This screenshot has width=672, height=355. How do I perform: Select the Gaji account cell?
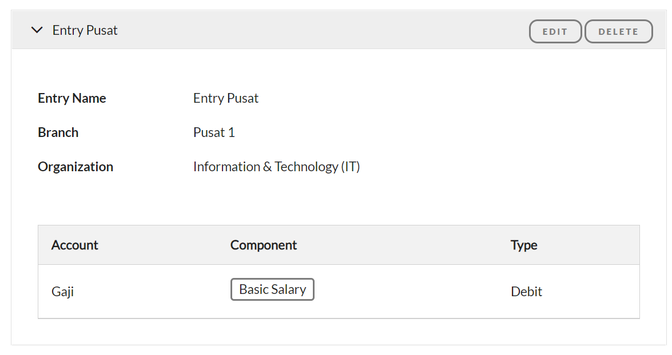(x=63, y=292)
